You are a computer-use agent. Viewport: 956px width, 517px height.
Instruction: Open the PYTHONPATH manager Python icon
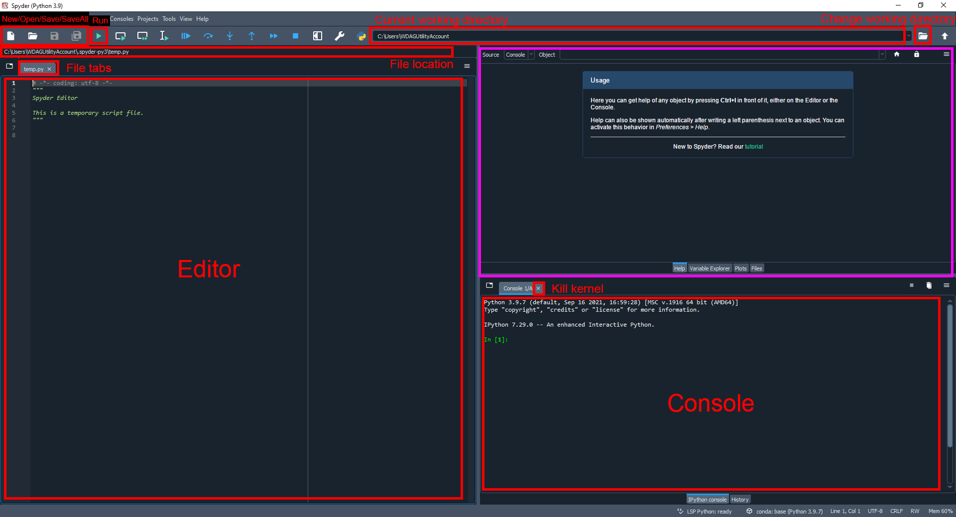pos(361,36)
